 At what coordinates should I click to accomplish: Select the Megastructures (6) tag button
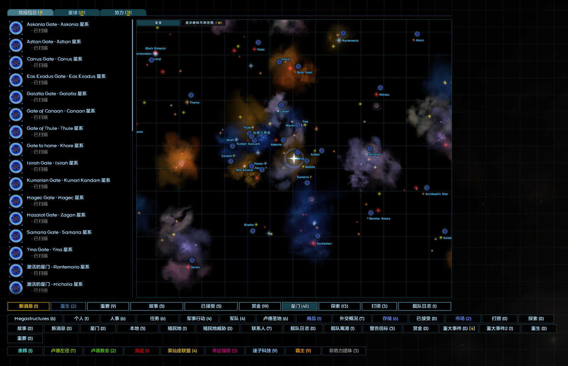click(x=35, y=319)
